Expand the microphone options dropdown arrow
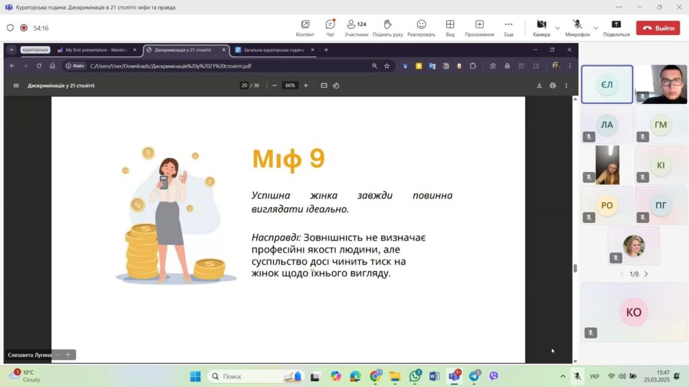 [595, 28]
